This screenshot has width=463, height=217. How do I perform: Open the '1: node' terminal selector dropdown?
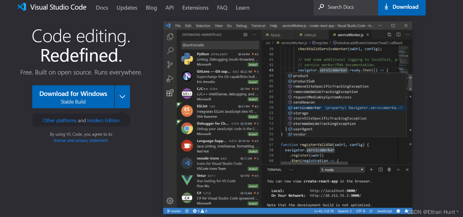click(342, 170)
